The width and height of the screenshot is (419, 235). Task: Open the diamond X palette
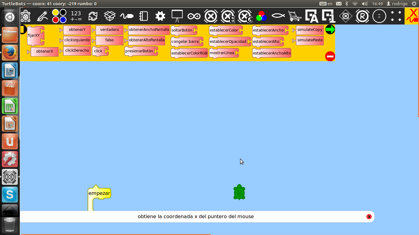click(x=345, y=16)
